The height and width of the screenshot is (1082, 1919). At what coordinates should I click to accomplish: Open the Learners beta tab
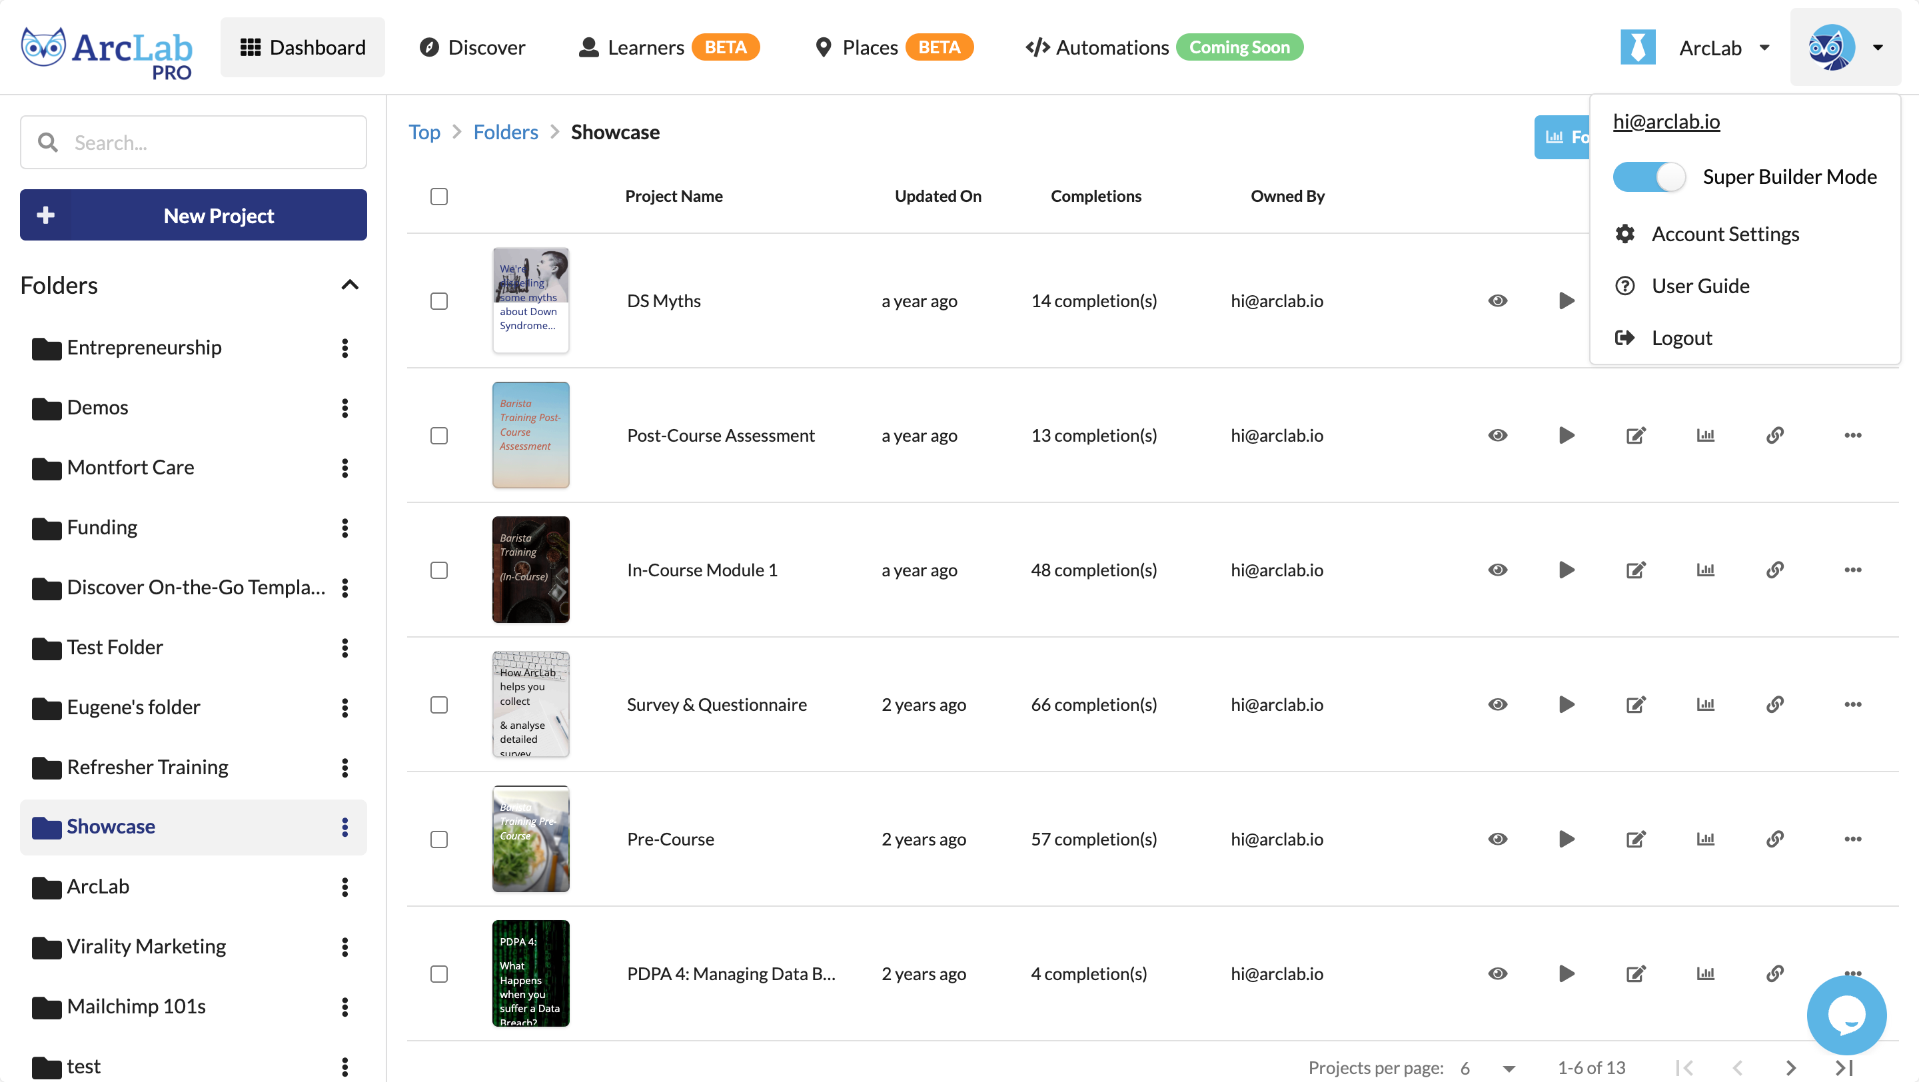pyautogui.click(x=668, y=48)
